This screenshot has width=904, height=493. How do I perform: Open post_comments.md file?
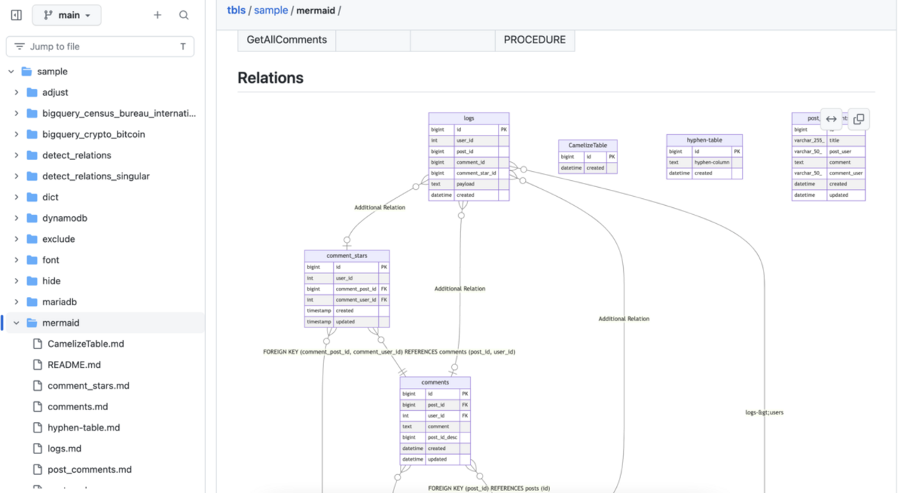(x=90, y=469)
